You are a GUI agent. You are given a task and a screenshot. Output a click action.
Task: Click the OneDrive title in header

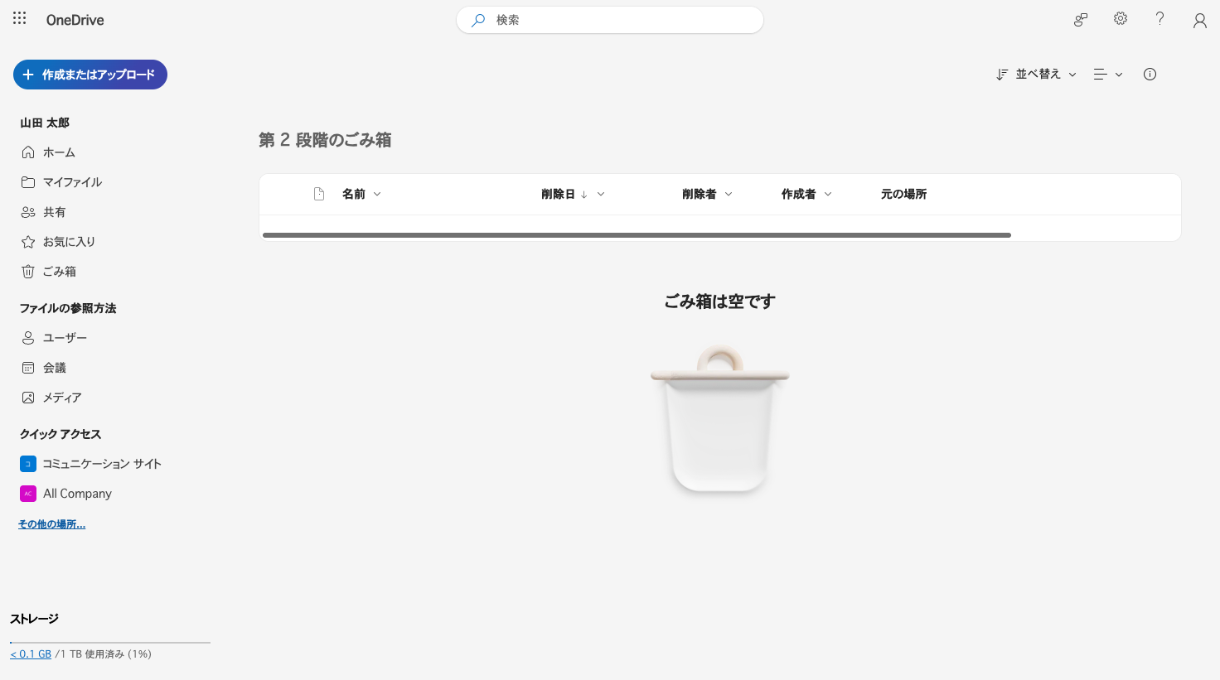click(75, 20)
